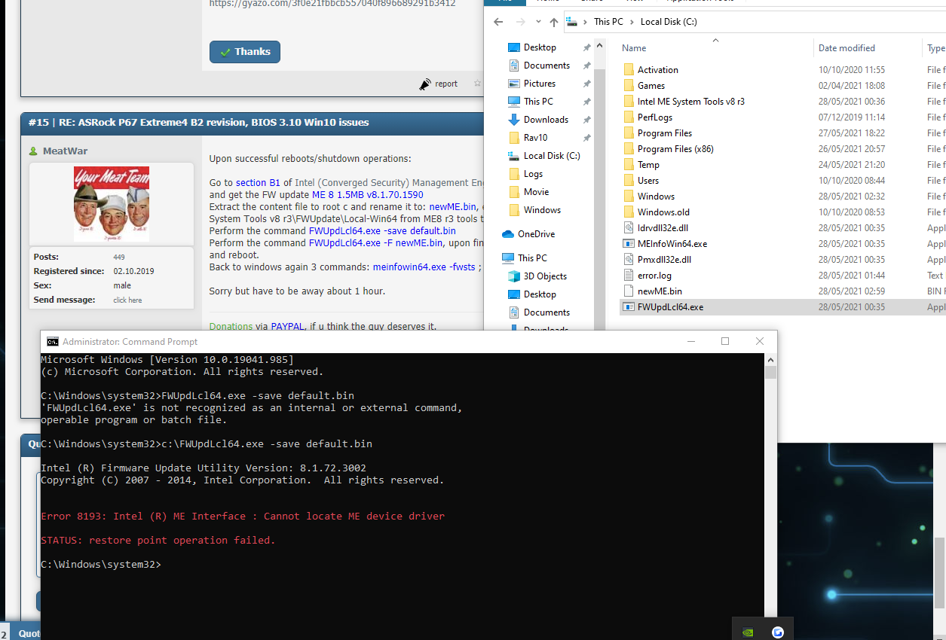The width and height of the screenshot is (946, 640).
Task: Expand chevron before This PC breadcrumb
Action: pos(586,22)
